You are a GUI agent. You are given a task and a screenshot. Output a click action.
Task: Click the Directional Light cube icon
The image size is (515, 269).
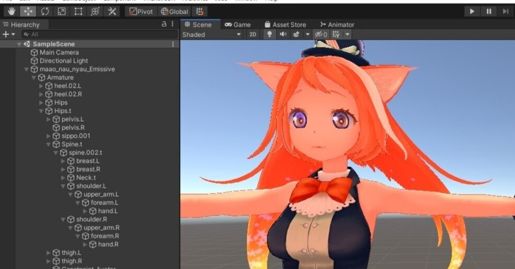[34, 61]
